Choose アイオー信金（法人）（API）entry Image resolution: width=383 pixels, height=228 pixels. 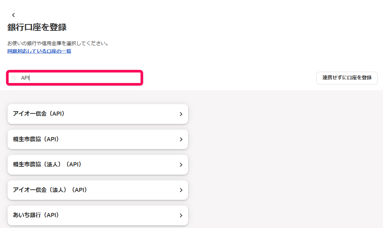98,190
